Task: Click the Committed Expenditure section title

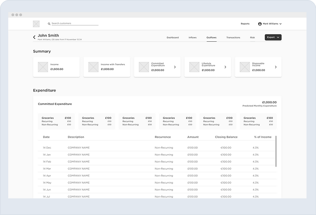Action: pos(55,104)
